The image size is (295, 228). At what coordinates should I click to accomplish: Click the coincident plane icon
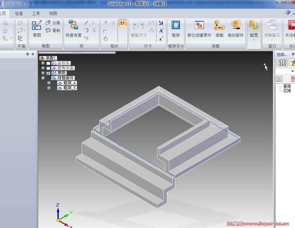click(20, 23)
